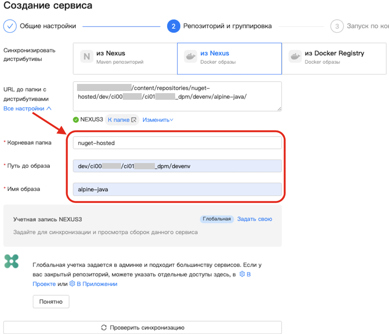This screenshot has height=334, width=389.
Task: Click the 'Понятно' button
Action: click(51, 301)
